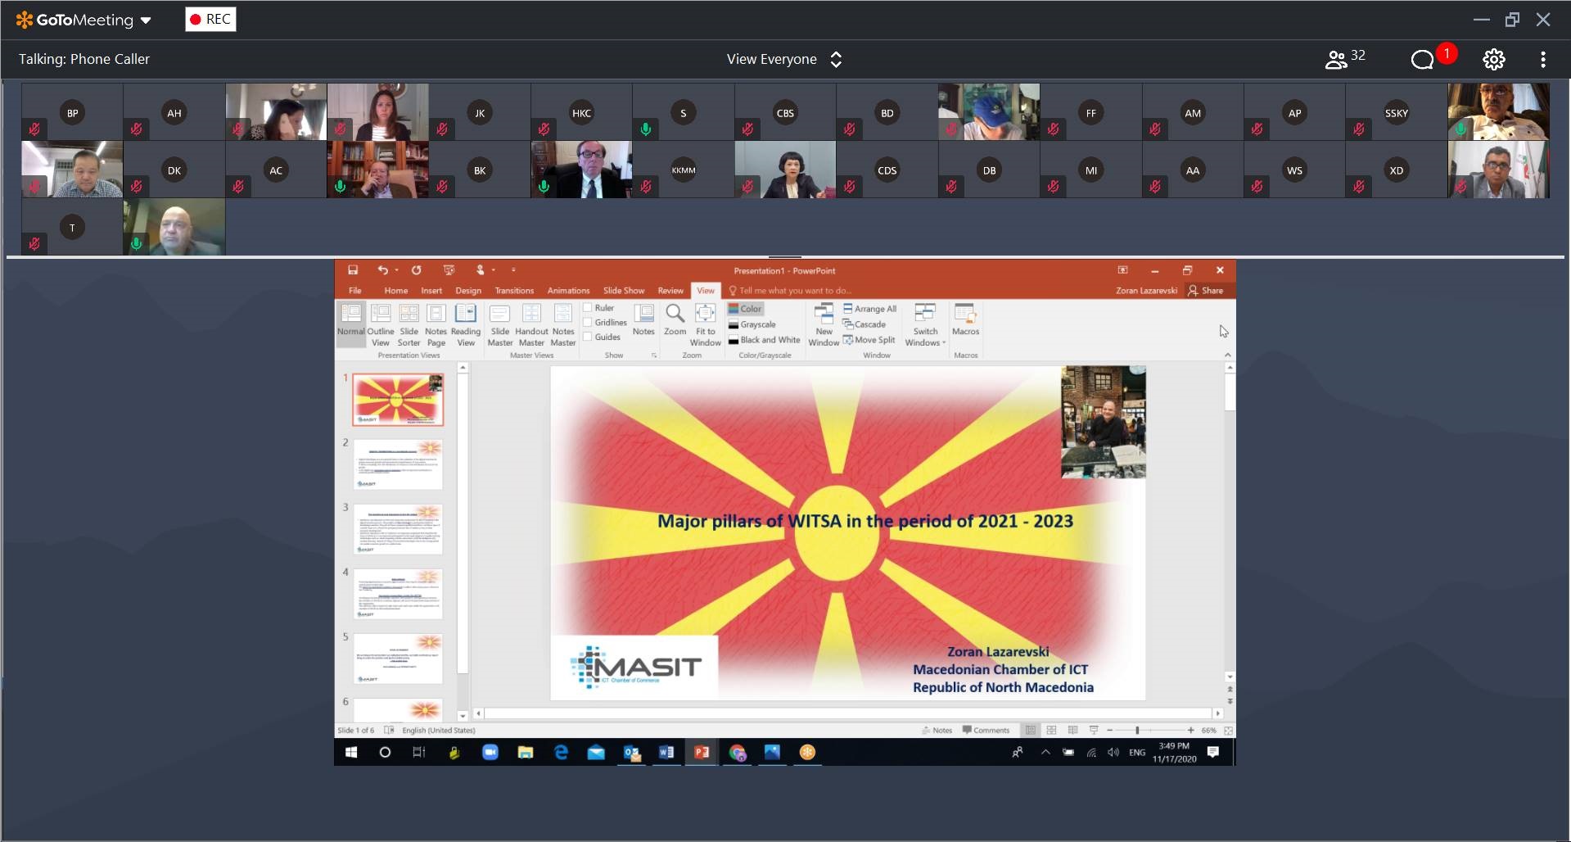1571x842 pixels.
Task: Click Arrange All windows
Action: [x=869, y=309]
